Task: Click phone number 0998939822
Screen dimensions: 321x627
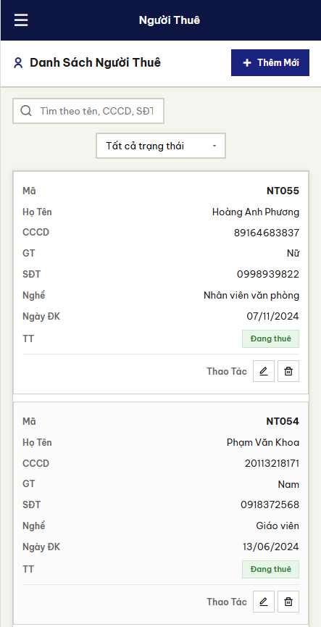Action: 268,274
